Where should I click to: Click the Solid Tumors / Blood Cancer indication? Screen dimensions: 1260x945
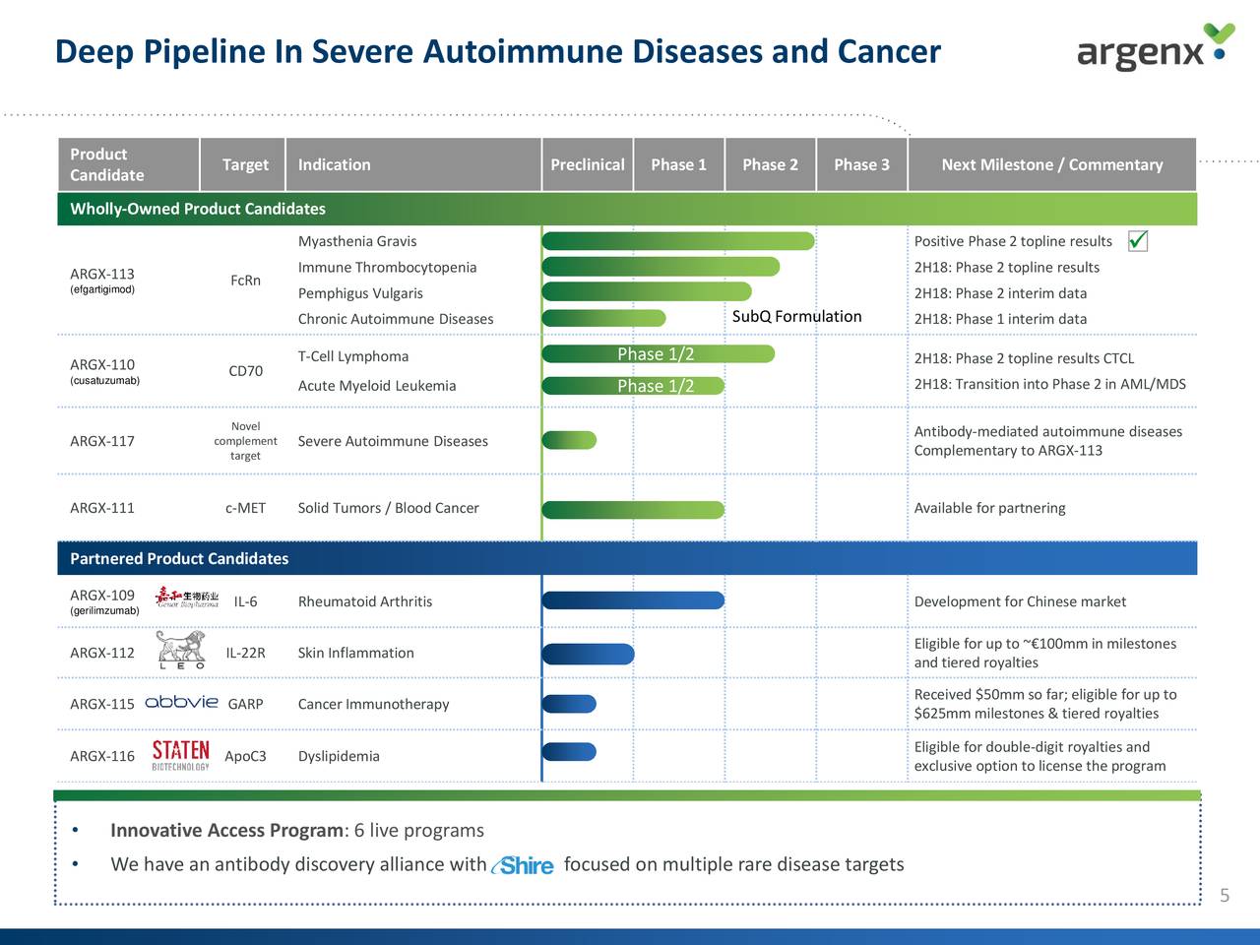pyautogui.click(x=388, y=508)
